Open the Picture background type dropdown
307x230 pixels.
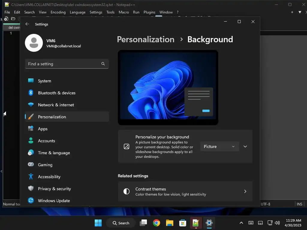coord(219,146)
